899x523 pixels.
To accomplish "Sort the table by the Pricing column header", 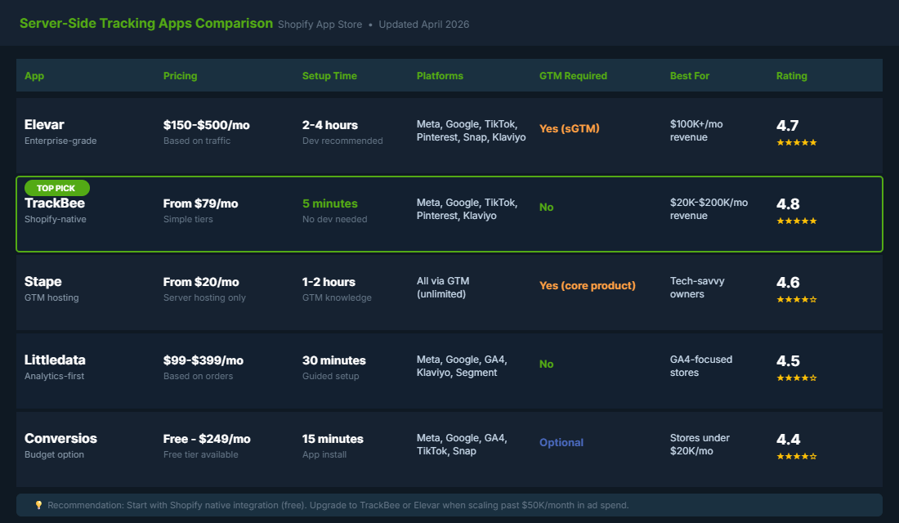I will pos(181,75).
